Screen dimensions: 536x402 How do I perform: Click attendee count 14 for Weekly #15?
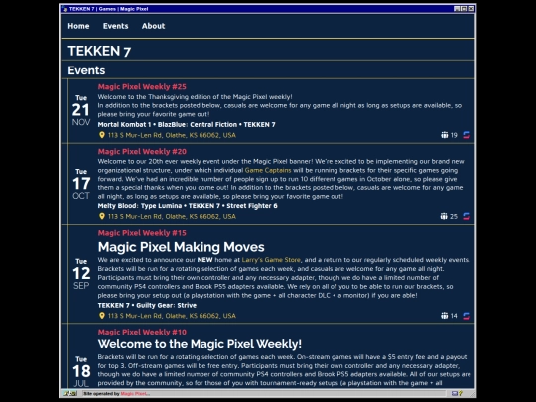(x=454, y=316)
